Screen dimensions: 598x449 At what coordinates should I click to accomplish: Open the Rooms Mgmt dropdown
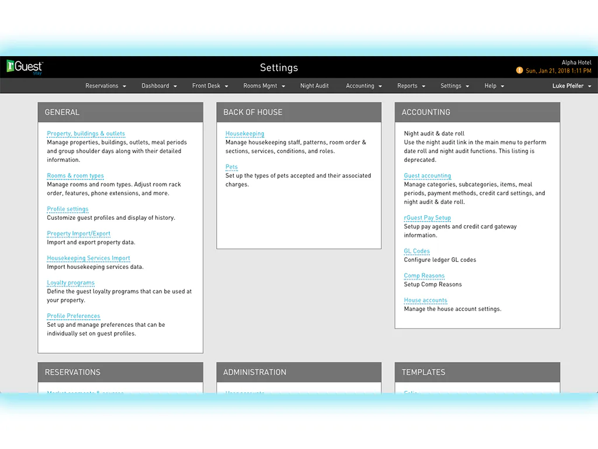(x=265, y=86)
